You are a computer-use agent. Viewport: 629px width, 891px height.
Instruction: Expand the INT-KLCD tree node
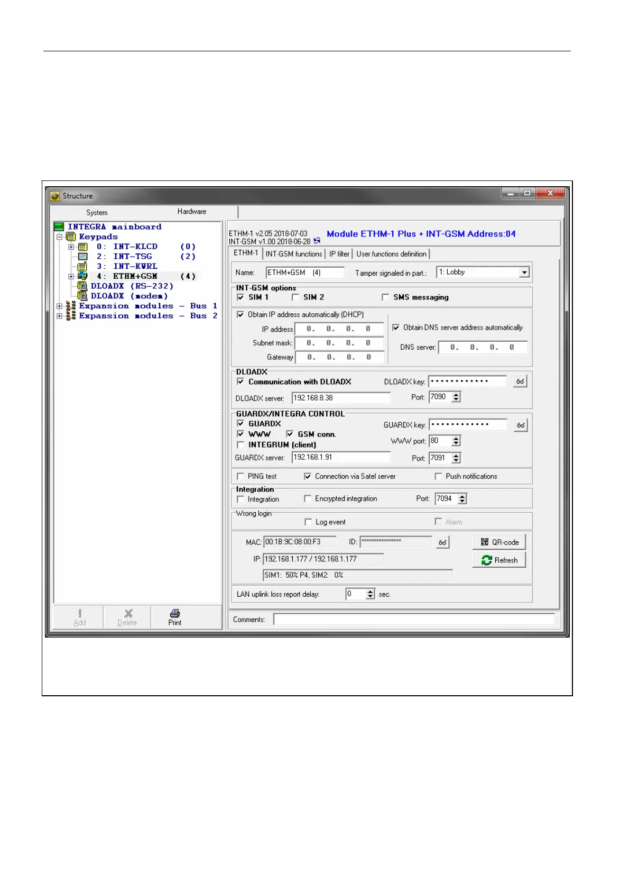[71, 247]
